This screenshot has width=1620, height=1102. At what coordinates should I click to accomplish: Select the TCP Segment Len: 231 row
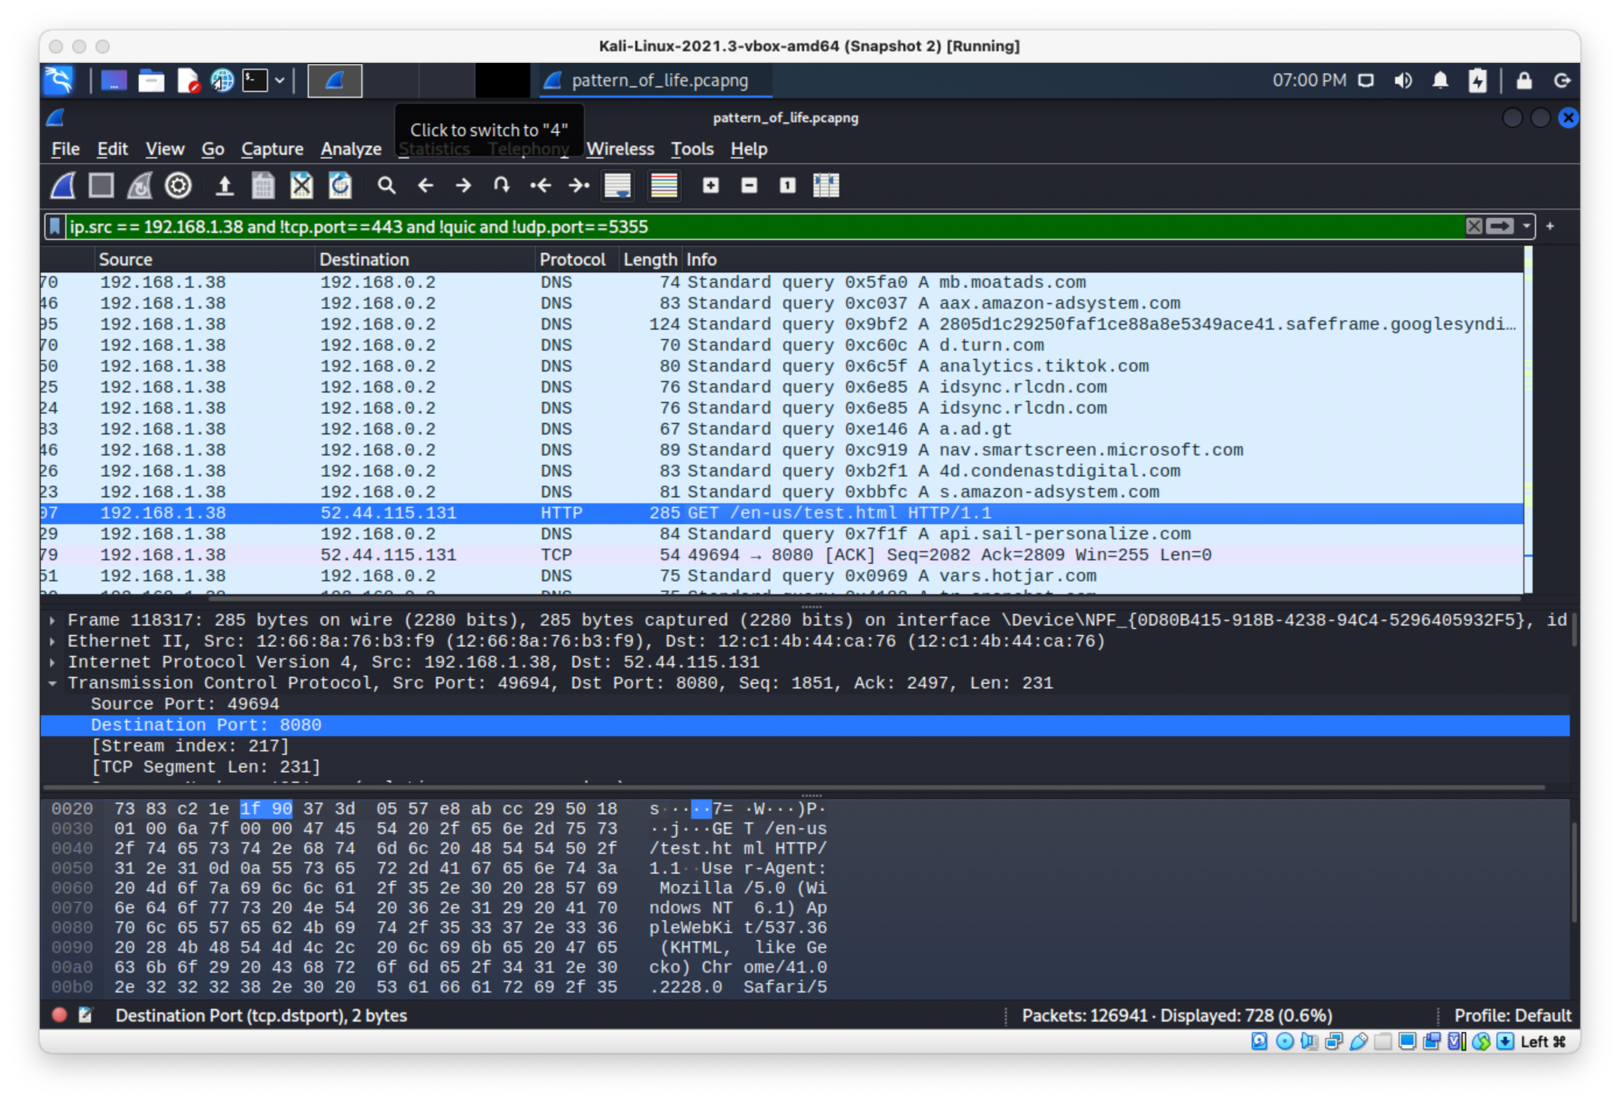pyautogui.click(x=804, y=767)
